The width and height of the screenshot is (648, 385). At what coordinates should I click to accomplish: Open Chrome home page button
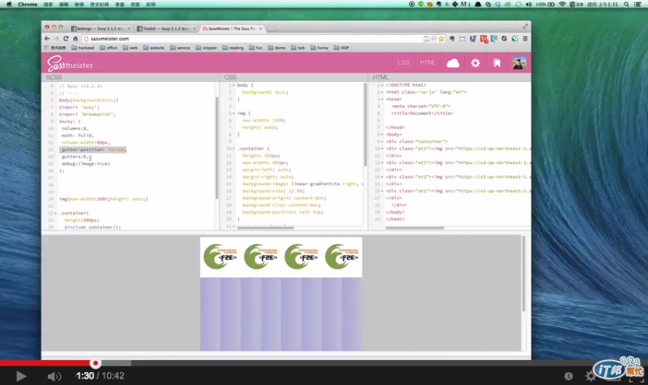[75, 38]
